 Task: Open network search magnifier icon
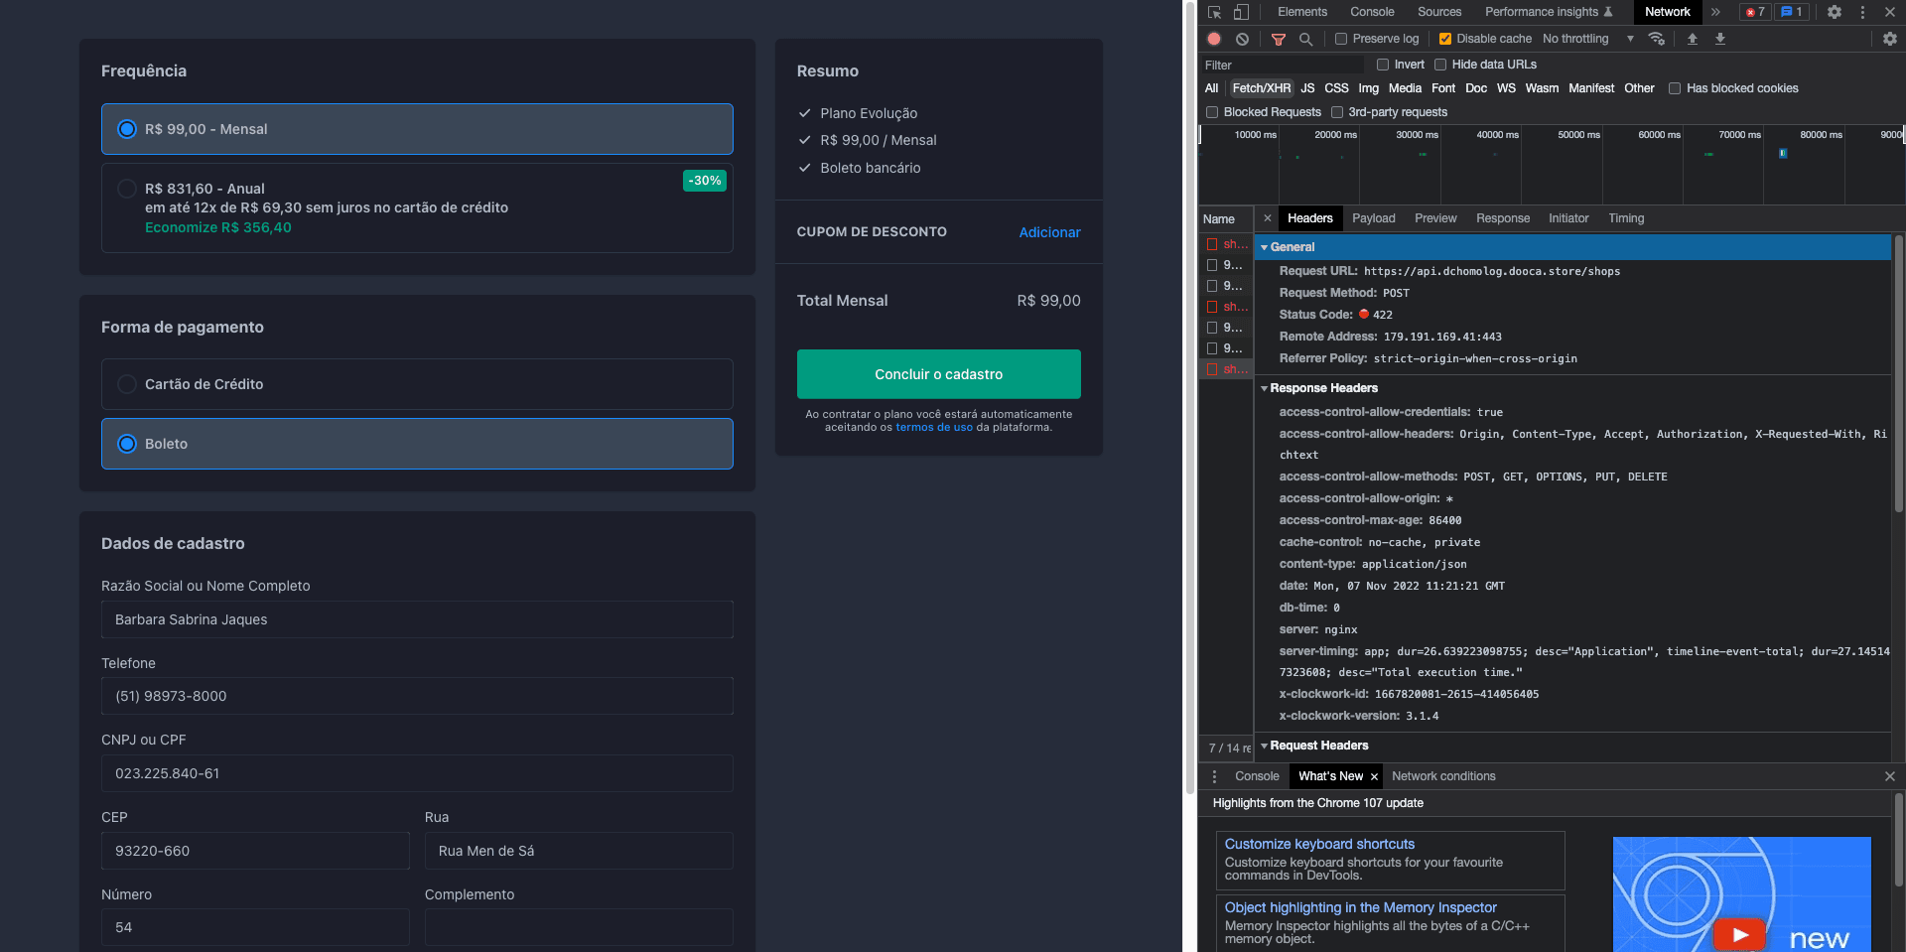pos(1306,39)
